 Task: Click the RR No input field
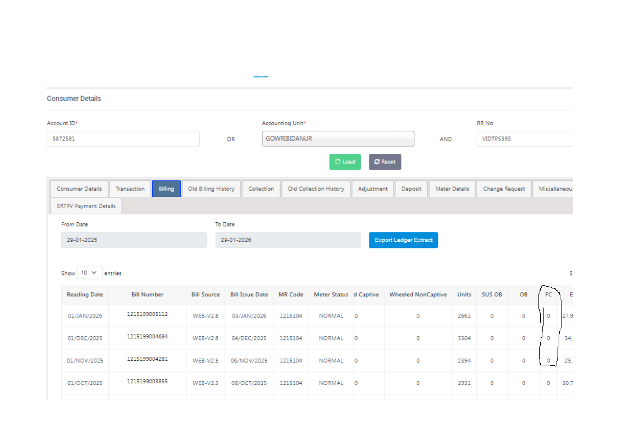524,139
